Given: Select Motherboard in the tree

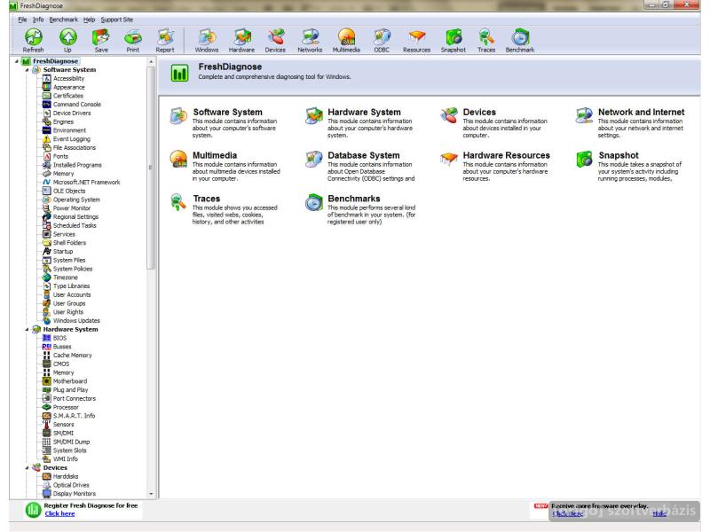Looking at the screenshot, I should (70, 381).
